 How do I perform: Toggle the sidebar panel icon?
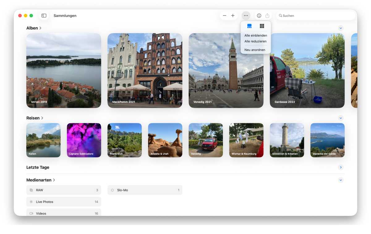[x=44, y=15]
